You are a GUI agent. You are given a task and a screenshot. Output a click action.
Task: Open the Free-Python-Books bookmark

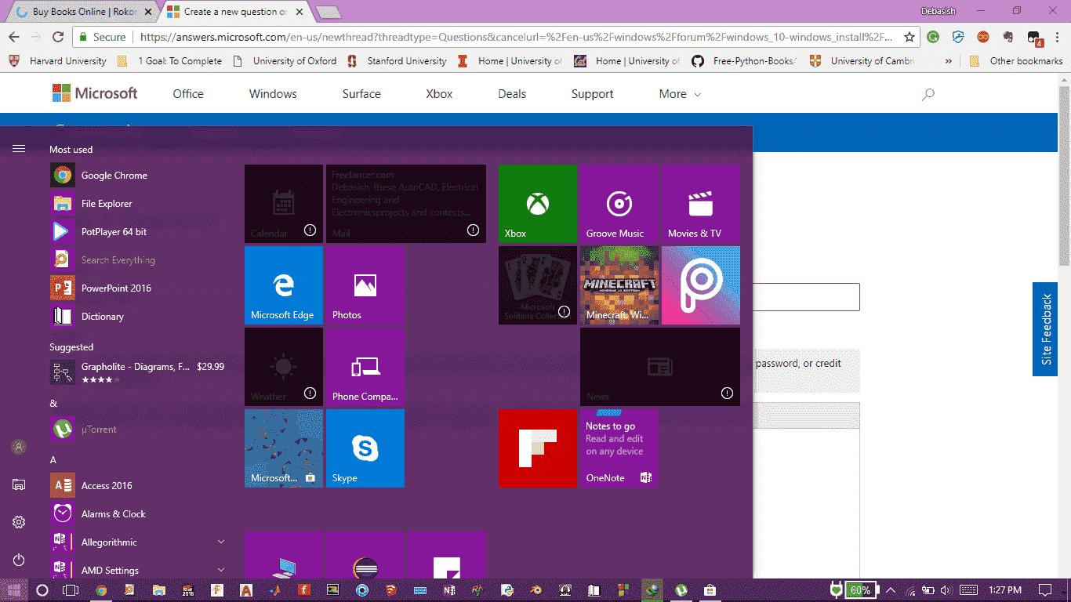tap(745, 61)
